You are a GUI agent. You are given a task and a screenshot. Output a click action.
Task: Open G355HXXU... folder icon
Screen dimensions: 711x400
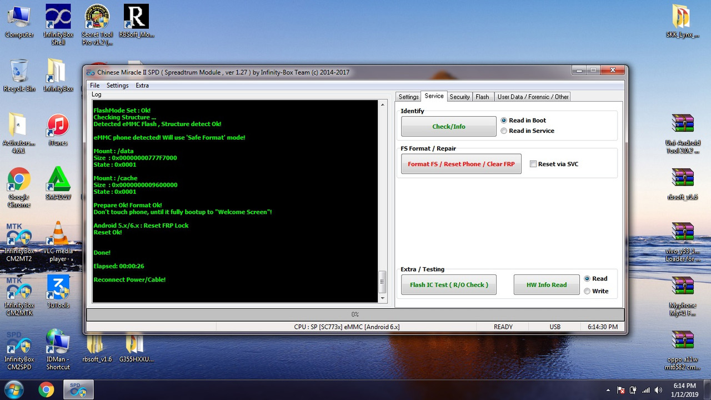pos(136,349)
